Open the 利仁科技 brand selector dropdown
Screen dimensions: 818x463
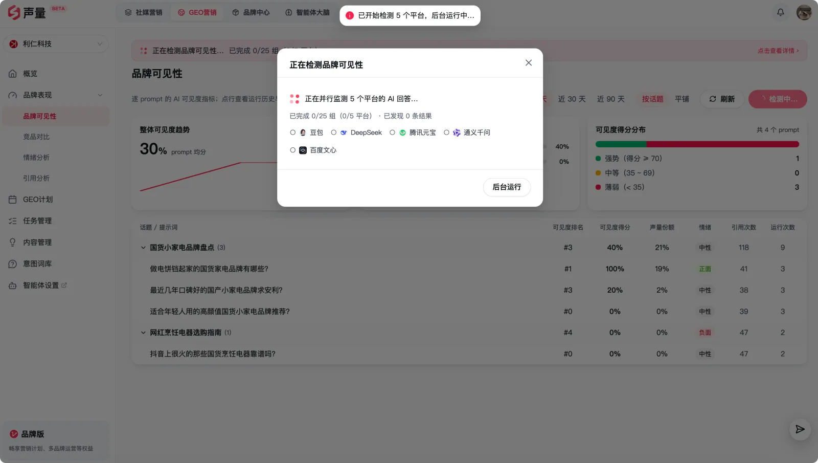[56, 44]
